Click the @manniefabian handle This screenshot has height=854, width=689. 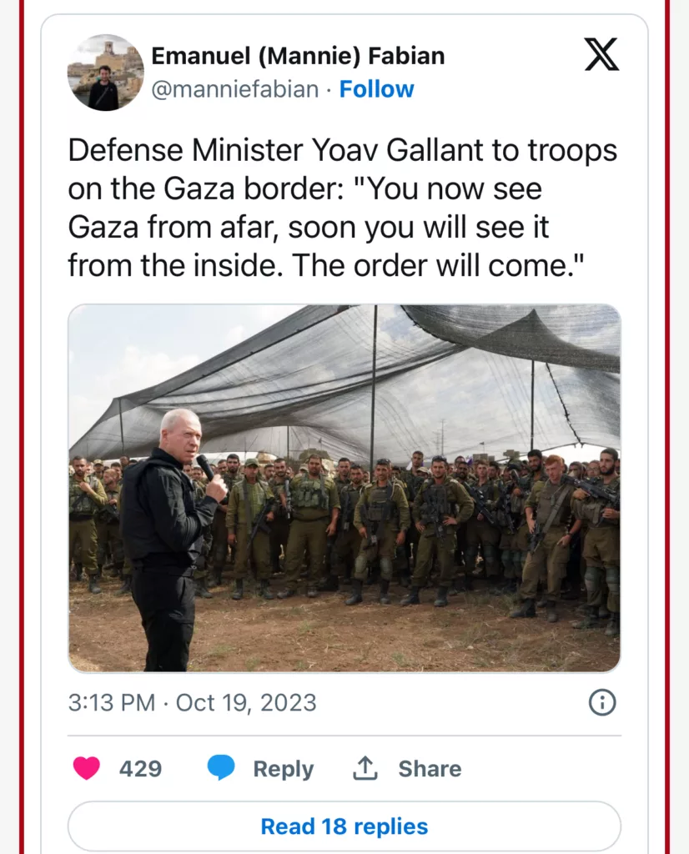pos(234,89)
